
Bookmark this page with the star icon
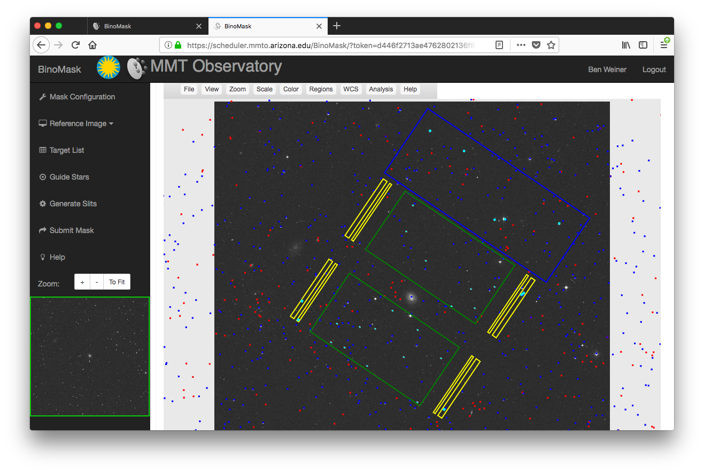coord(551,45)
